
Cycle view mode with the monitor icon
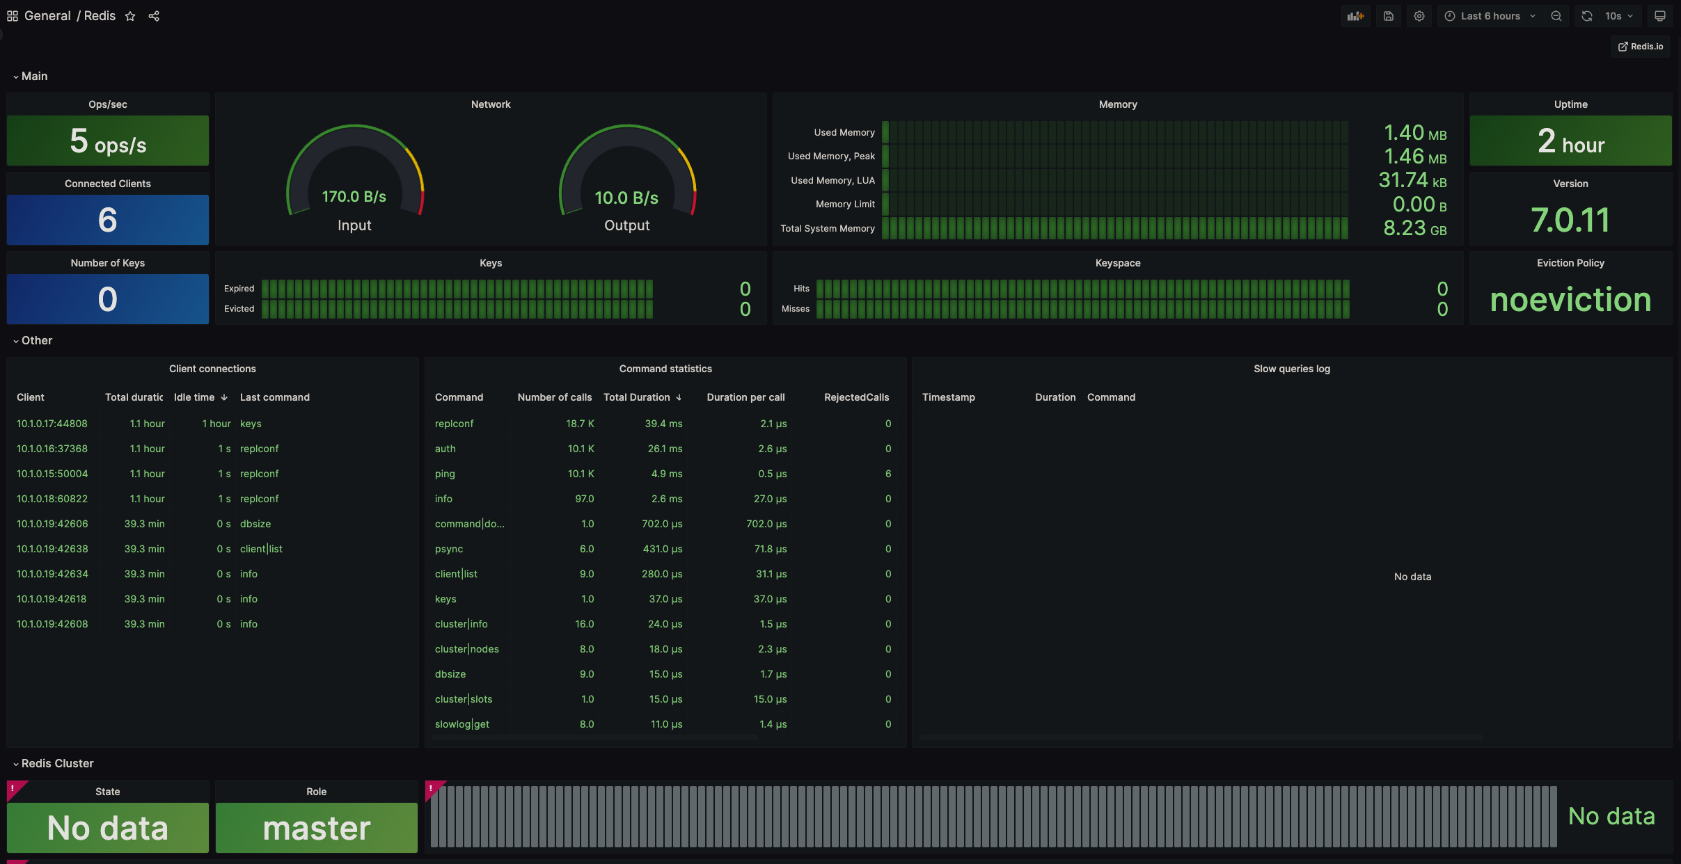(x=1660, y=16)
